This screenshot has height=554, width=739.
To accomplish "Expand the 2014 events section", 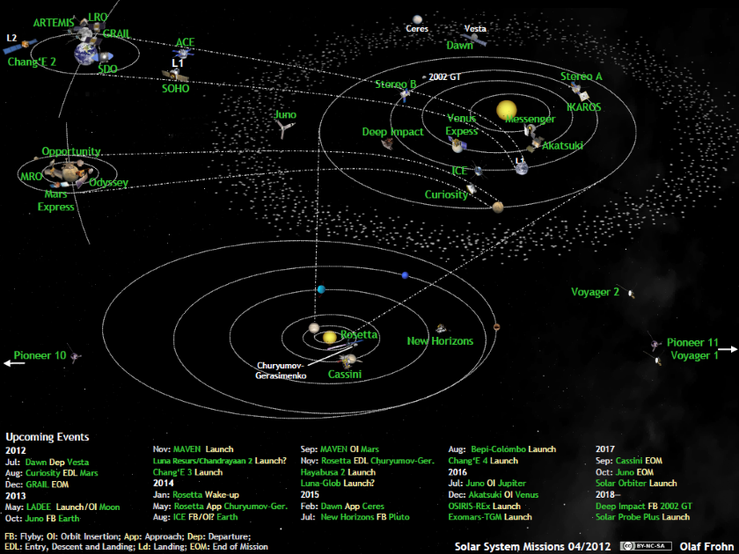I will tap(163, 483).
